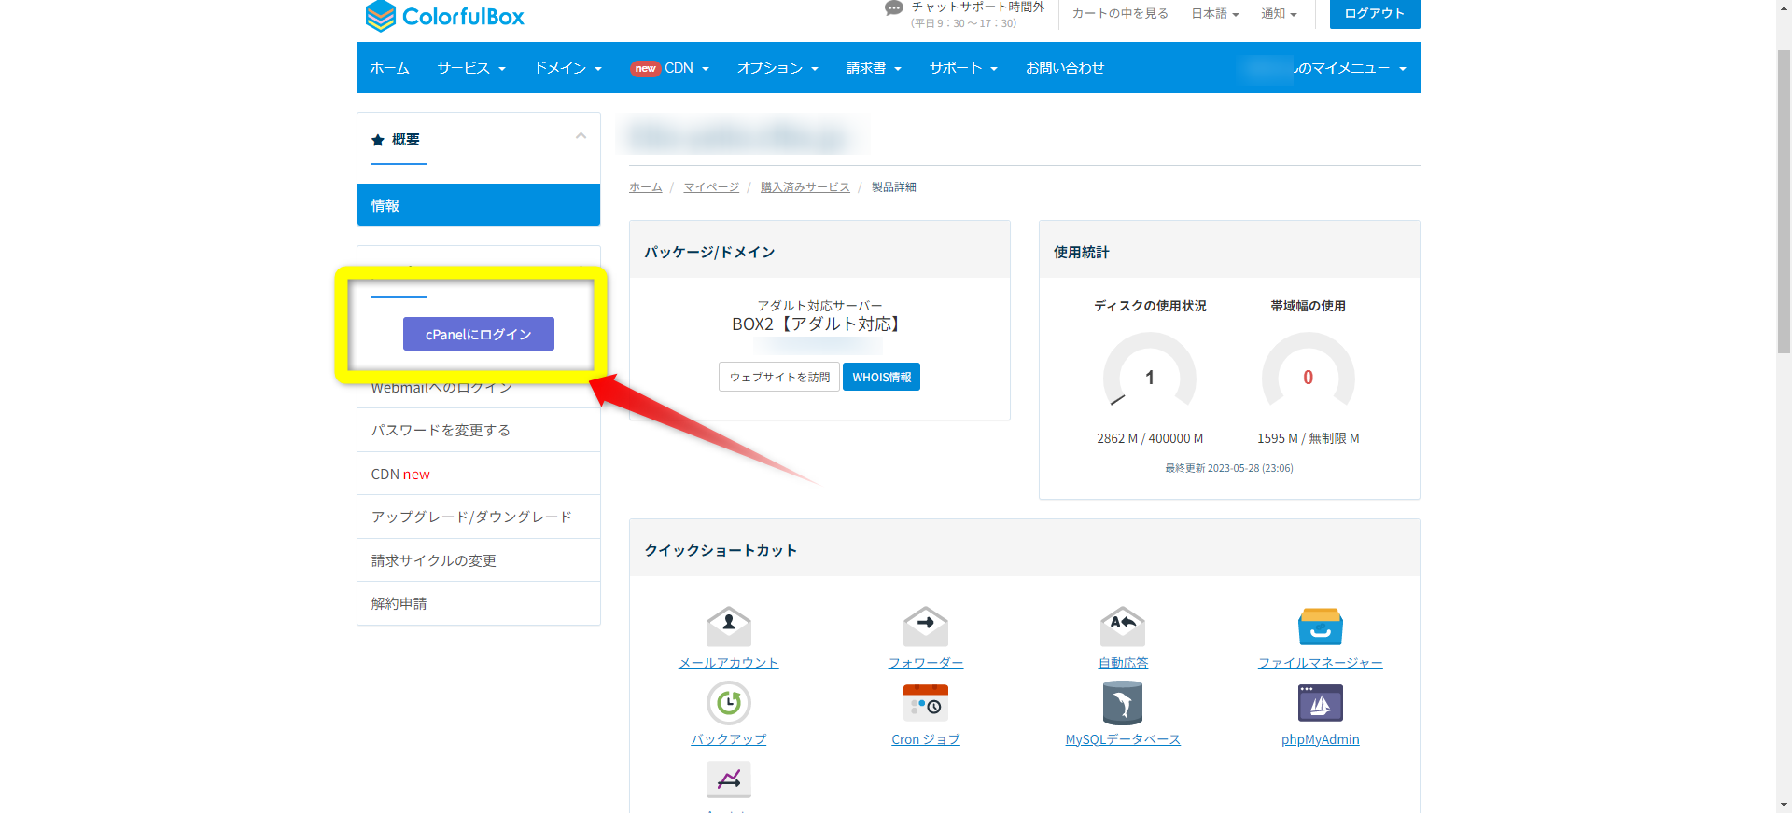
Task: Click the page's vertical scrollbar
Action: 1784,200
